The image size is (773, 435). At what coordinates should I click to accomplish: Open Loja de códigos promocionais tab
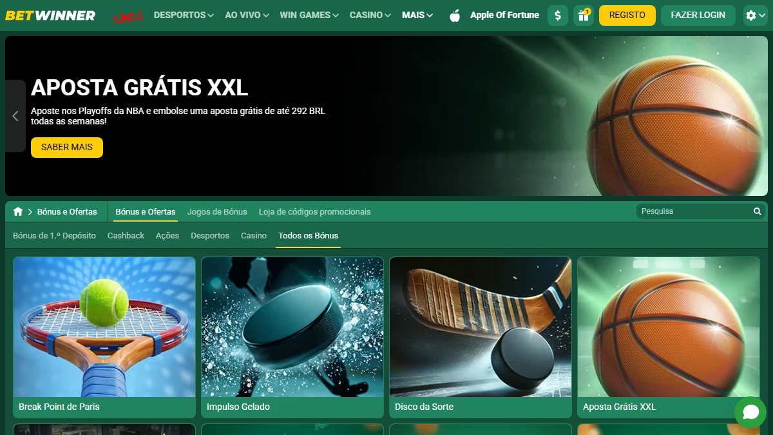(x=315, y=211)
